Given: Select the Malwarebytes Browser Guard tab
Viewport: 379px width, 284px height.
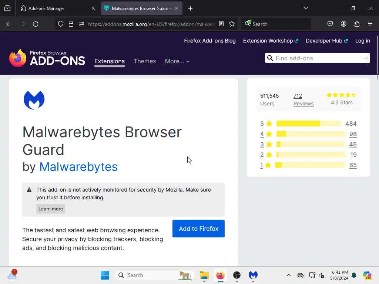Looking at the screenshot, I should [141, 8].
